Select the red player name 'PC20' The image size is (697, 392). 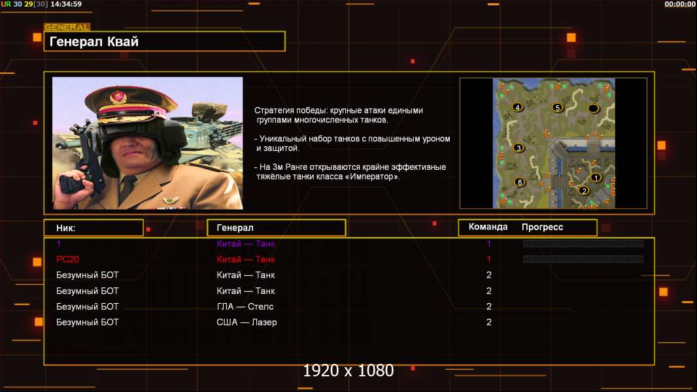[67, 259]
